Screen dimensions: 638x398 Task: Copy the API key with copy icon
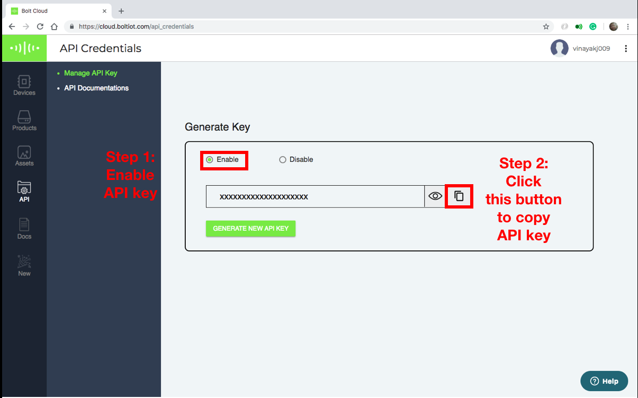coord(459,196)
